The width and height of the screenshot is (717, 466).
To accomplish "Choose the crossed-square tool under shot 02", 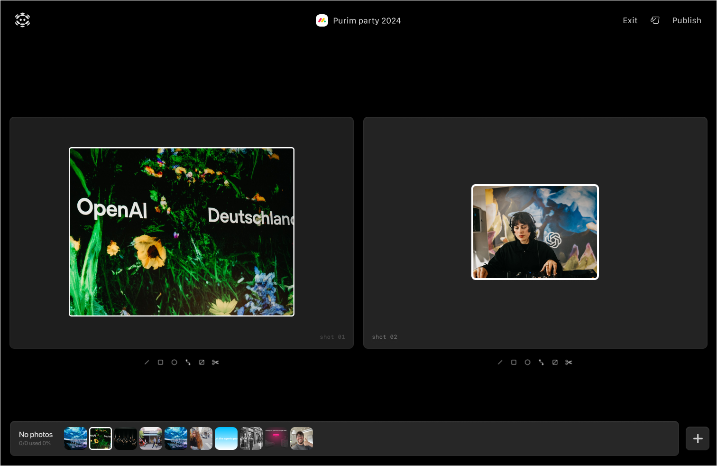I will [x=555, y=363].
